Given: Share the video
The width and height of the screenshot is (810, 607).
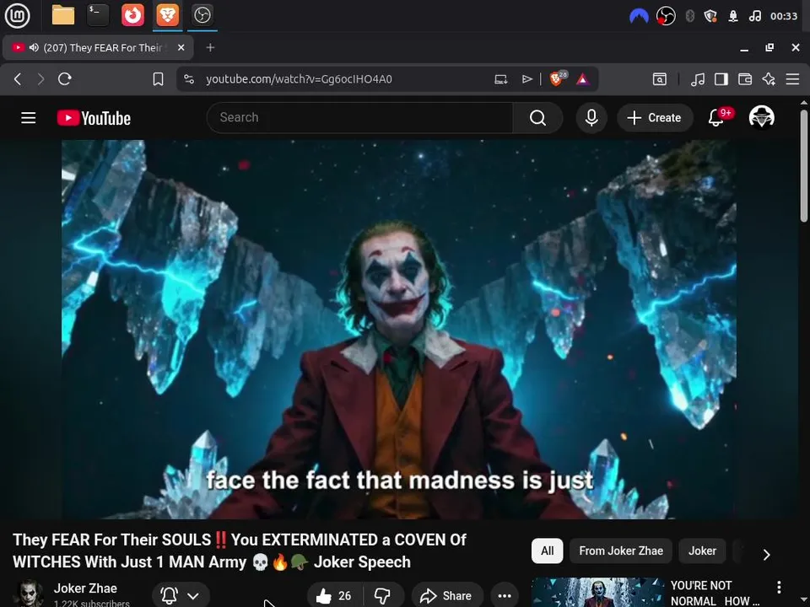Looking at the screenshot, I should point(447,596).
